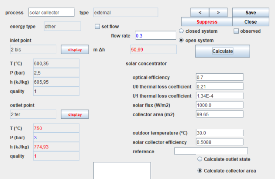Click the previous process arrow button
The height and width of the screenshot is (179, 275).
click(x=199, y=13)
